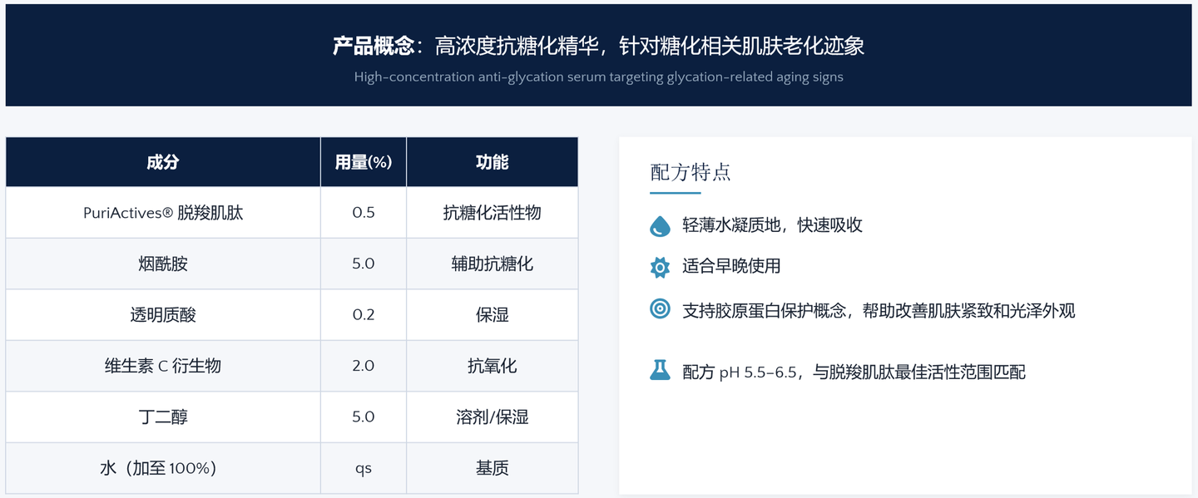Image resolution: width=1198 pixels, height=498 pixels.
Task: Select the 丁二醇 ingredient cell
Action: coord(163,417)
